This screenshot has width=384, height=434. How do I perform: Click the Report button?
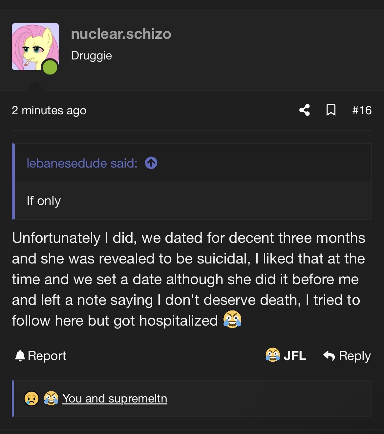tap(41, 356)
